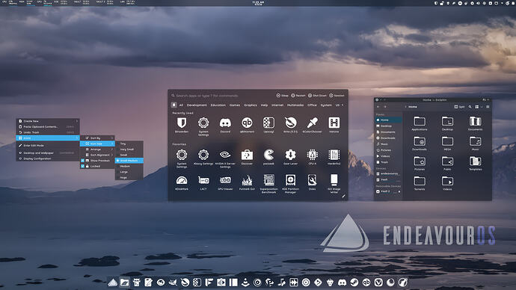Open the Disks app
The height and width of the screenshot is (290, 516).
[312, 182]
